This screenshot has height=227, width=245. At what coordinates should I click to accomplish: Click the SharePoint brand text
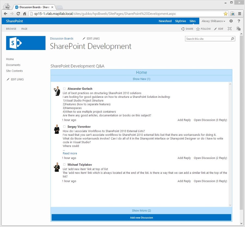14,21
